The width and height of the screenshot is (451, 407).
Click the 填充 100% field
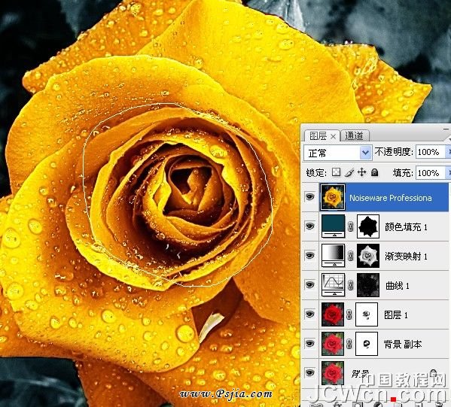[x=430, y=173]
